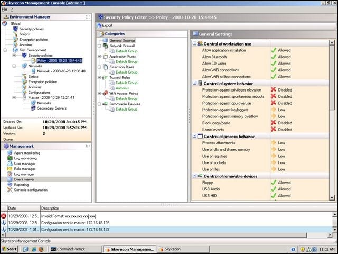Collapse the Control of process behavior section
Viewport: 338px width, 254px height.
click(194, 136)
